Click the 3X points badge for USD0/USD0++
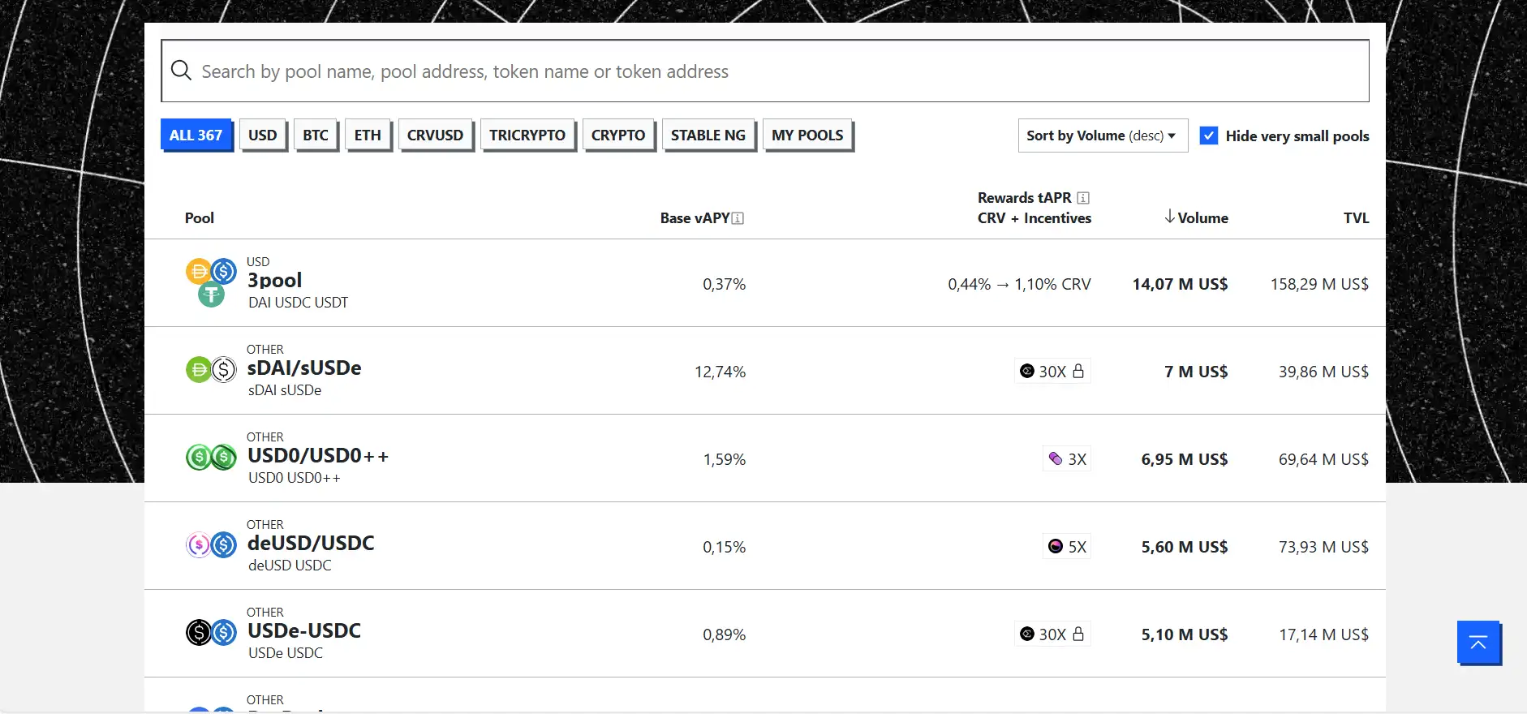The width and height of the screenshot is (1527, 714). click(1067, 459)
